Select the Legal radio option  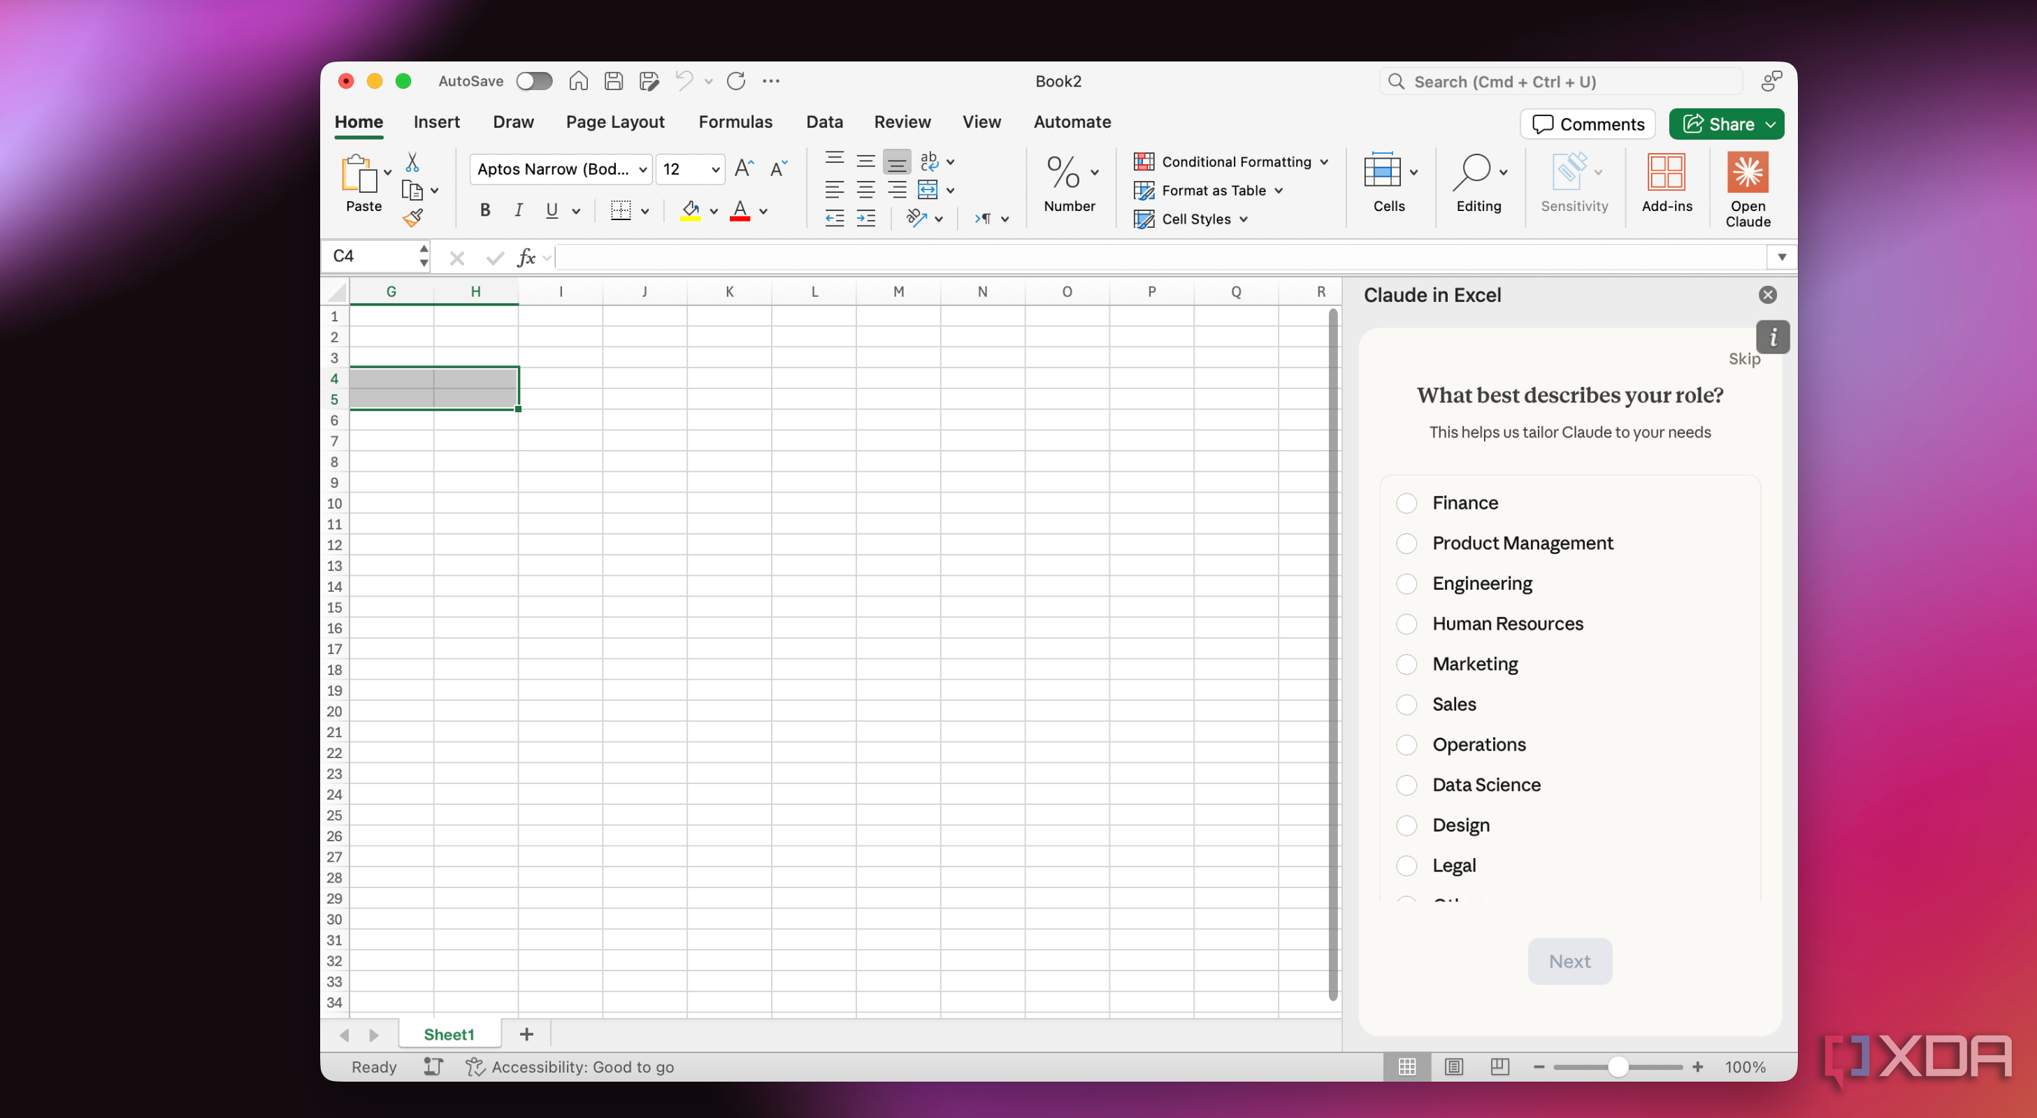(x=1406, y=866)
